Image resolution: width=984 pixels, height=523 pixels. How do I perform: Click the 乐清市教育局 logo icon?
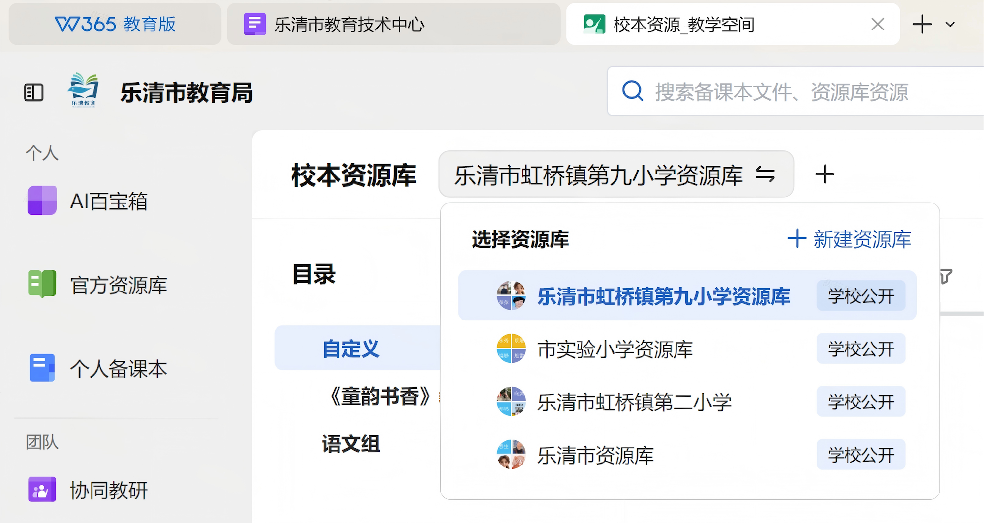tap(83, 89)
